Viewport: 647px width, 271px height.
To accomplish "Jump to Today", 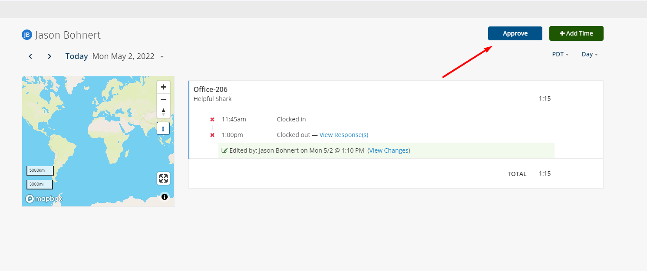I will [76, 56].
